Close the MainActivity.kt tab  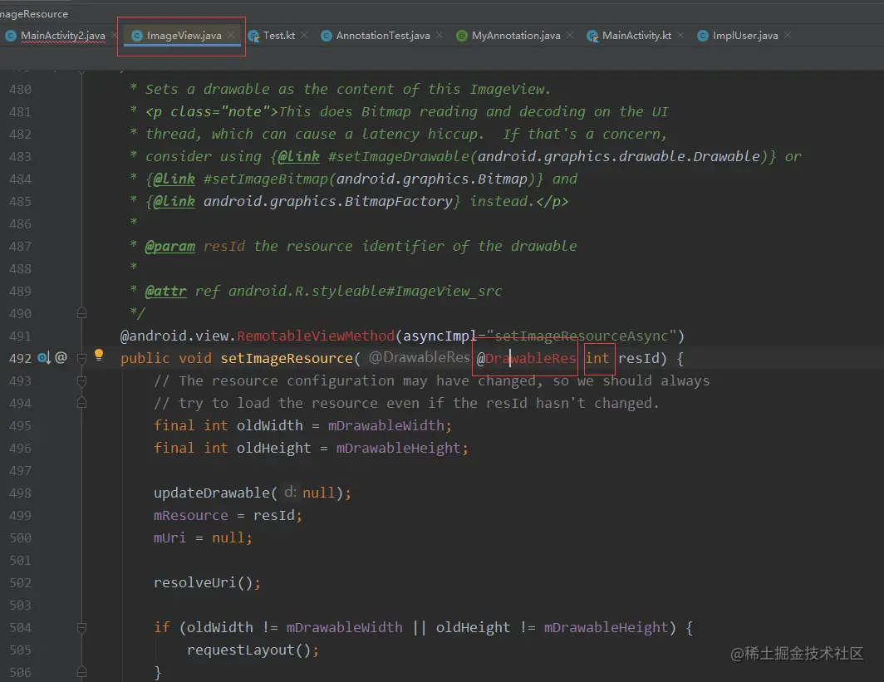[680, 35]
